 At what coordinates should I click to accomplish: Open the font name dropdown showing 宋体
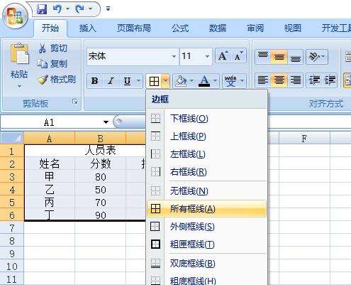(174, 56)
